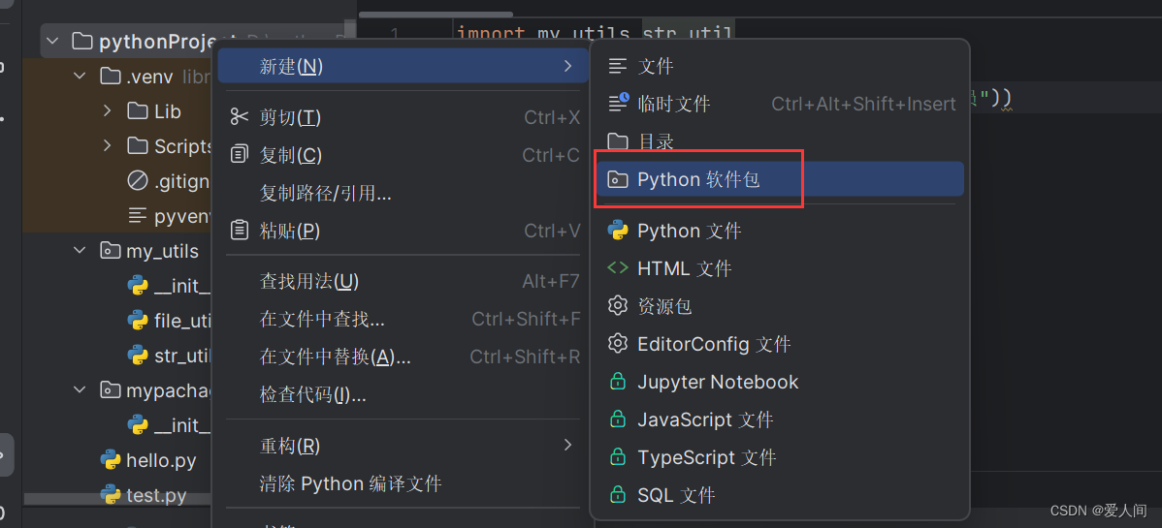Collapse the pythonProject root node
This screenshot has width=1162, height=528.
tap(51, 42)
